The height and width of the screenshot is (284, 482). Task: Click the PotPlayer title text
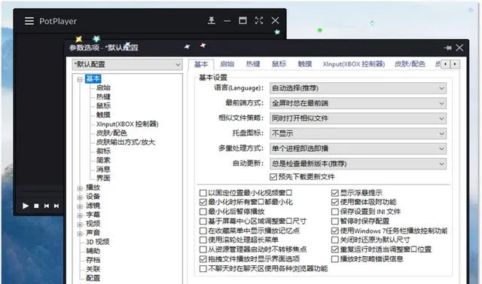point(58,21)
